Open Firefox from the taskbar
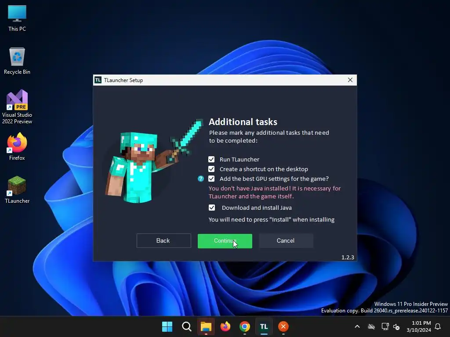450x337 pixels. click(x=225, y=326)
